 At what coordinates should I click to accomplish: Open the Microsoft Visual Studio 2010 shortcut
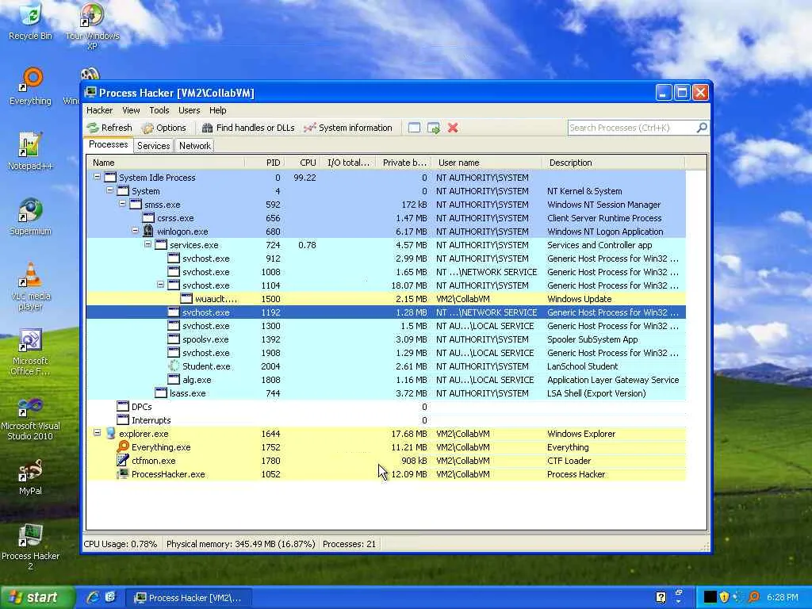(x=30, y=419)
